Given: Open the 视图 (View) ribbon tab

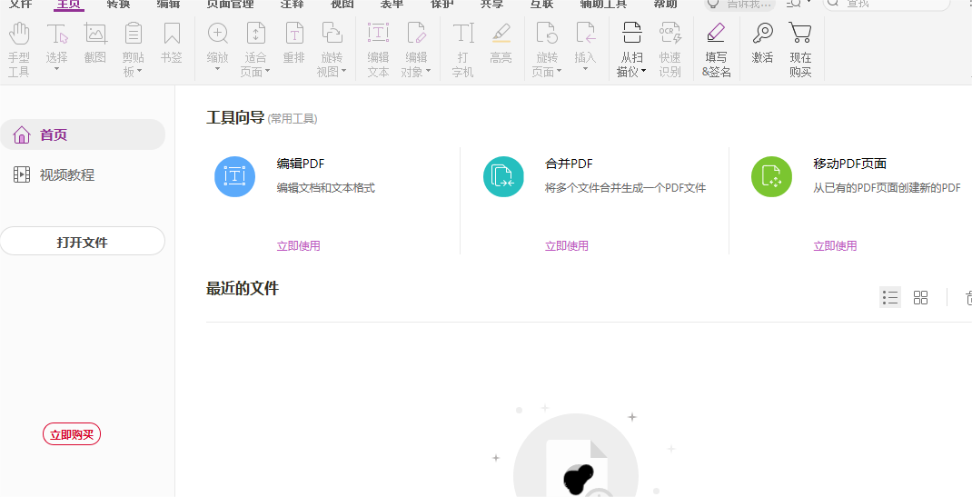Looking at the screenshot, I should pos(342,5).
